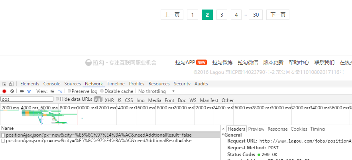Image resolution: width=352 pixels, height=160 pixels.
Task: Select the highlighted positionAjax.json request row
Action: pyautogui.click(x=110, y=135)
